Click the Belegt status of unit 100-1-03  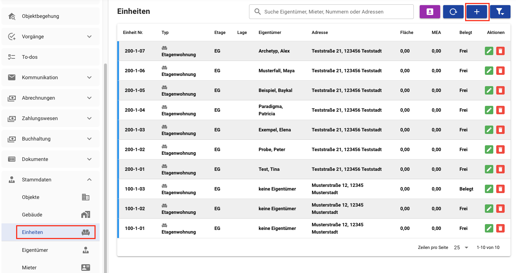(467, 189)
